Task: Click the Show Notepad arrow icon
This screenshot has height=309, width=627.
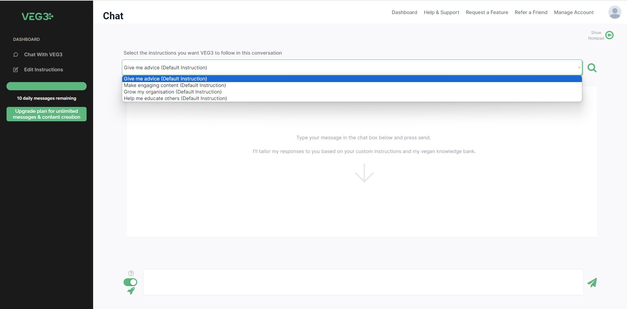Action: pos(609,35)
